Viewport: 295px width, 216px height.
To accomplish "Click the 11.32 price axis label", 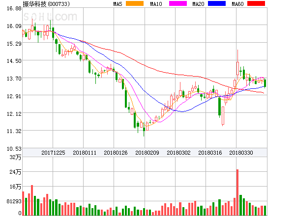I will [x=14, y=131].
